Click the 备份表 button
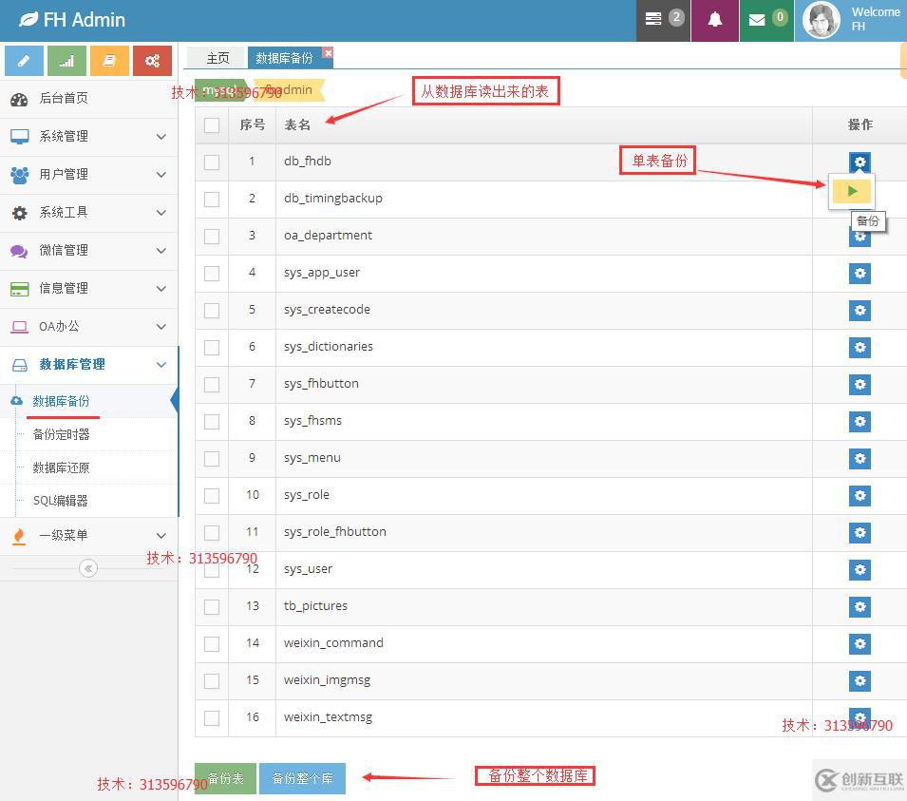This screenshot has height=801, width=907. pos(225,777)
